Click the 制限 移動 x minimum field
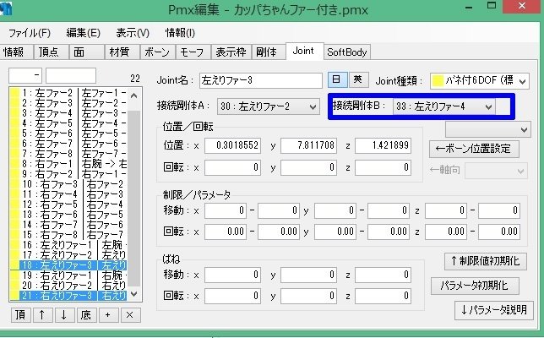 226,210
